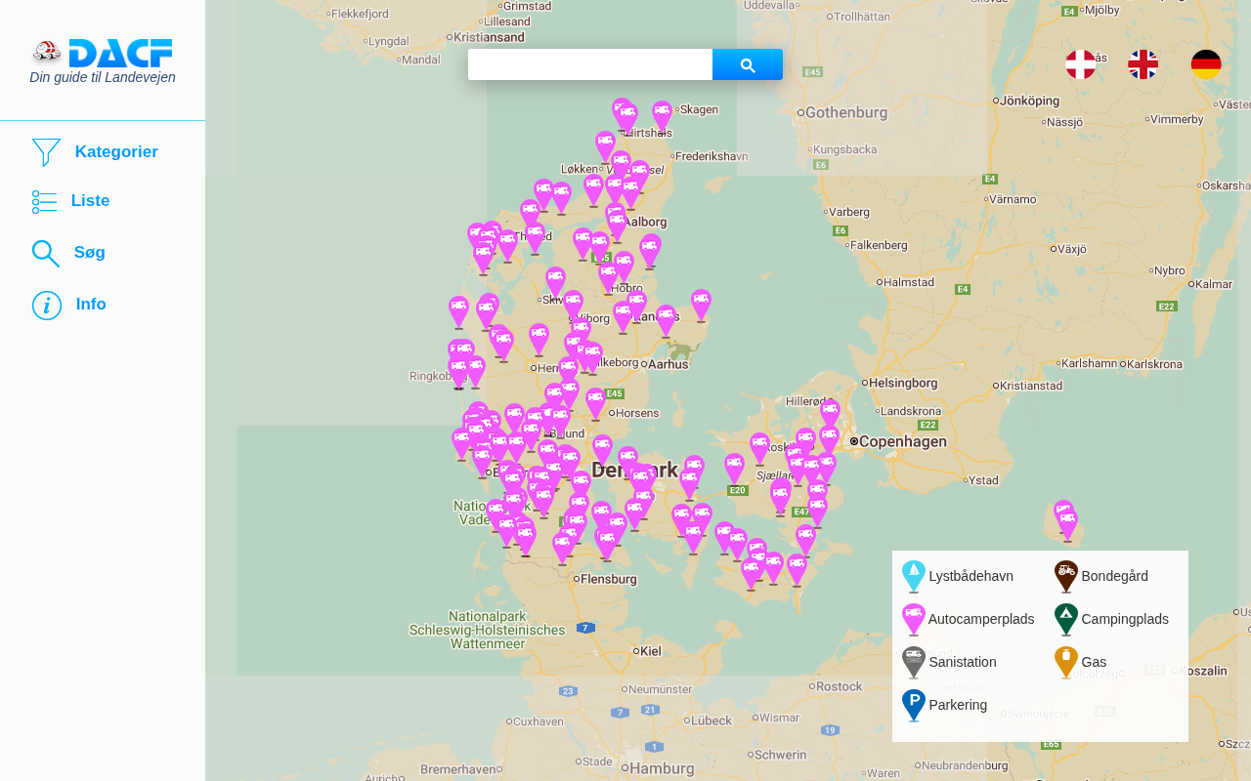Open the camper marker just left of Horsens
The image size is (1251, 781).
point(595,404)
